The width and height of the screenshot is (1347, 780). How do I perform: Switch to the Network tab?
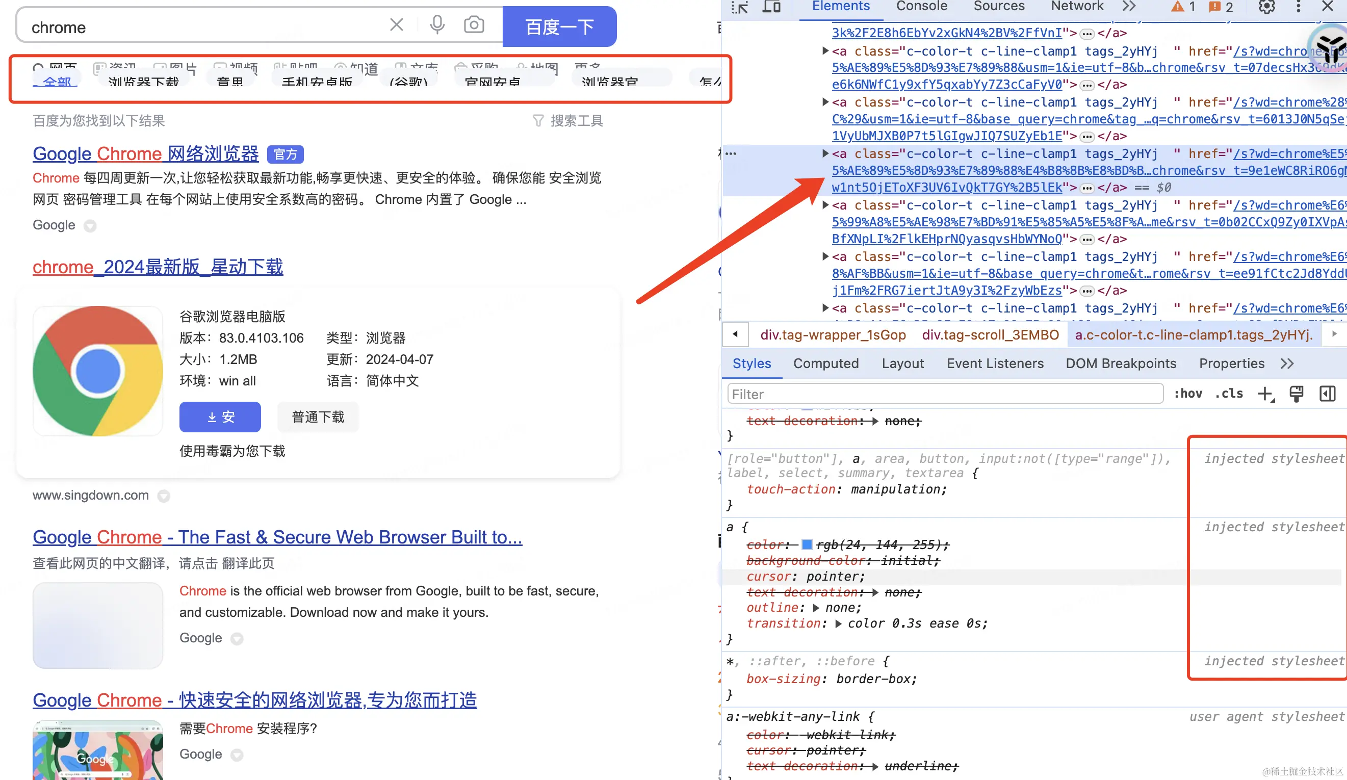(1077, 7)
